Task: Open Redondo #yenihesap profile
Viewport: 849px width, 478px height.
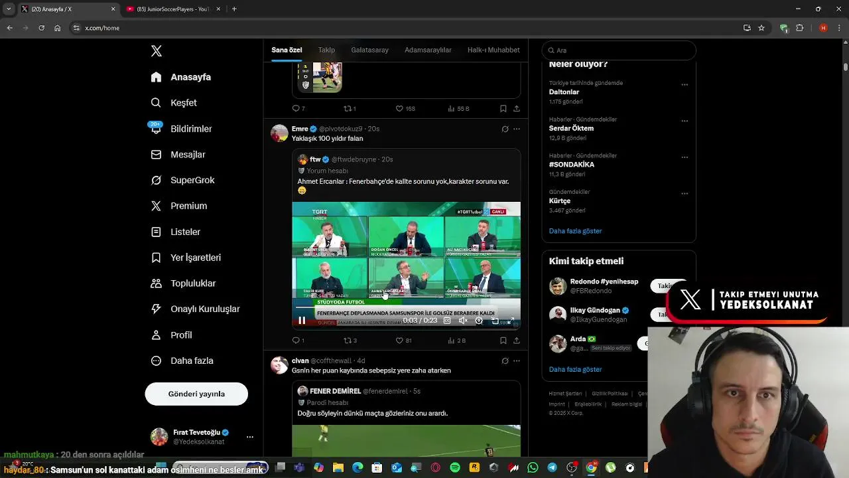Action: pos(604,281)
